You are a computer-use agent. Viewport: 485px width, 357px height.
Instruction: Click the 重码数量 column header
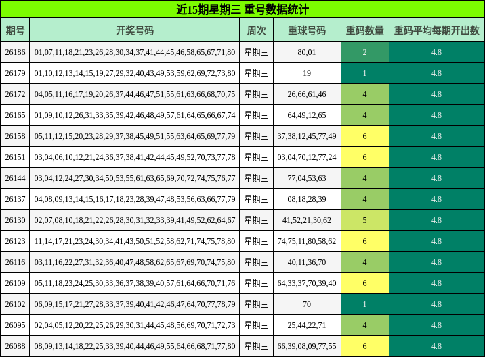pos(364,30)
